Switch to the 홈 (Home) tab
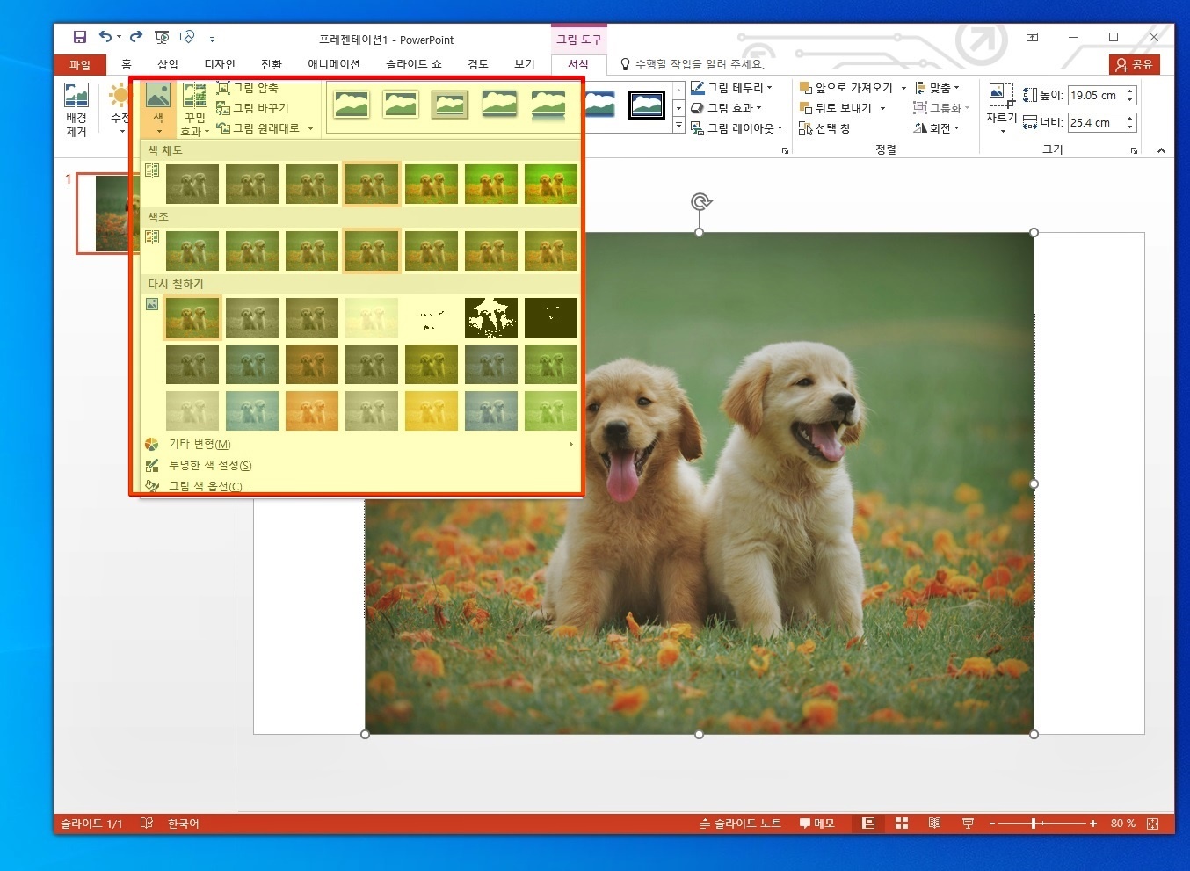 point(127,64)
